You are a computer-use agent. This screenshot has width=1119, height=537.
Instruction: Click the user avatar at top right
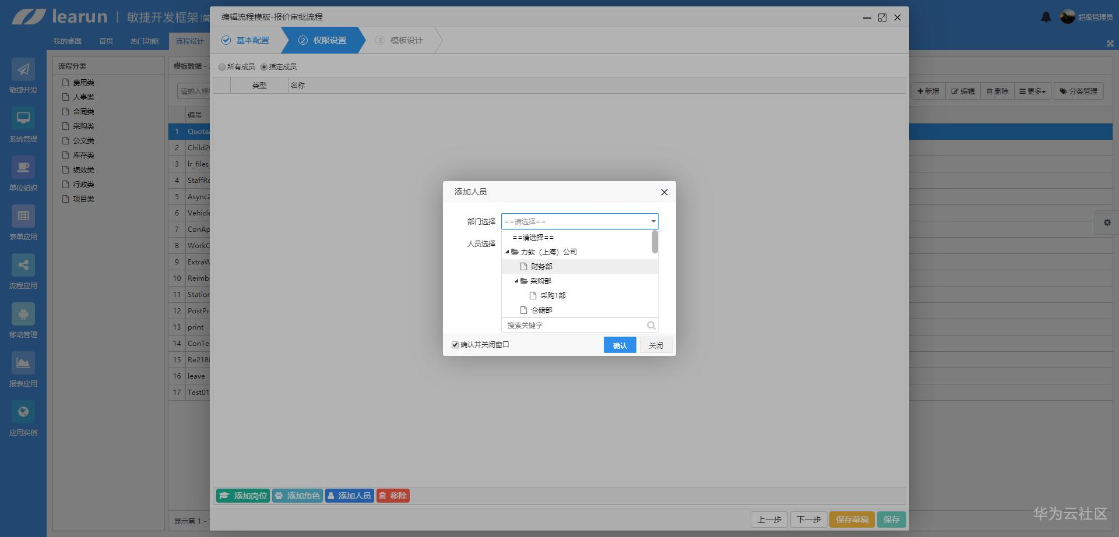pos(1068,17)
